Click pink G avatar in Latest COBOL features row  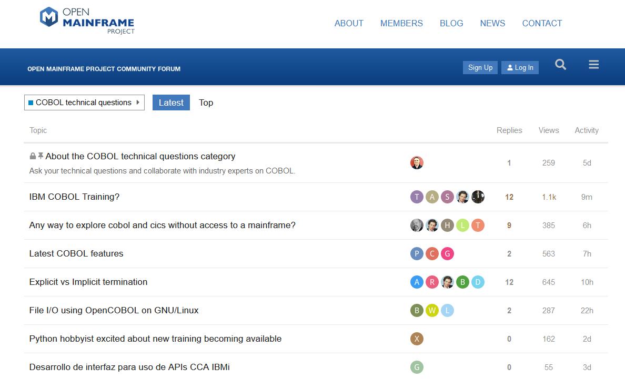(447, 253)
